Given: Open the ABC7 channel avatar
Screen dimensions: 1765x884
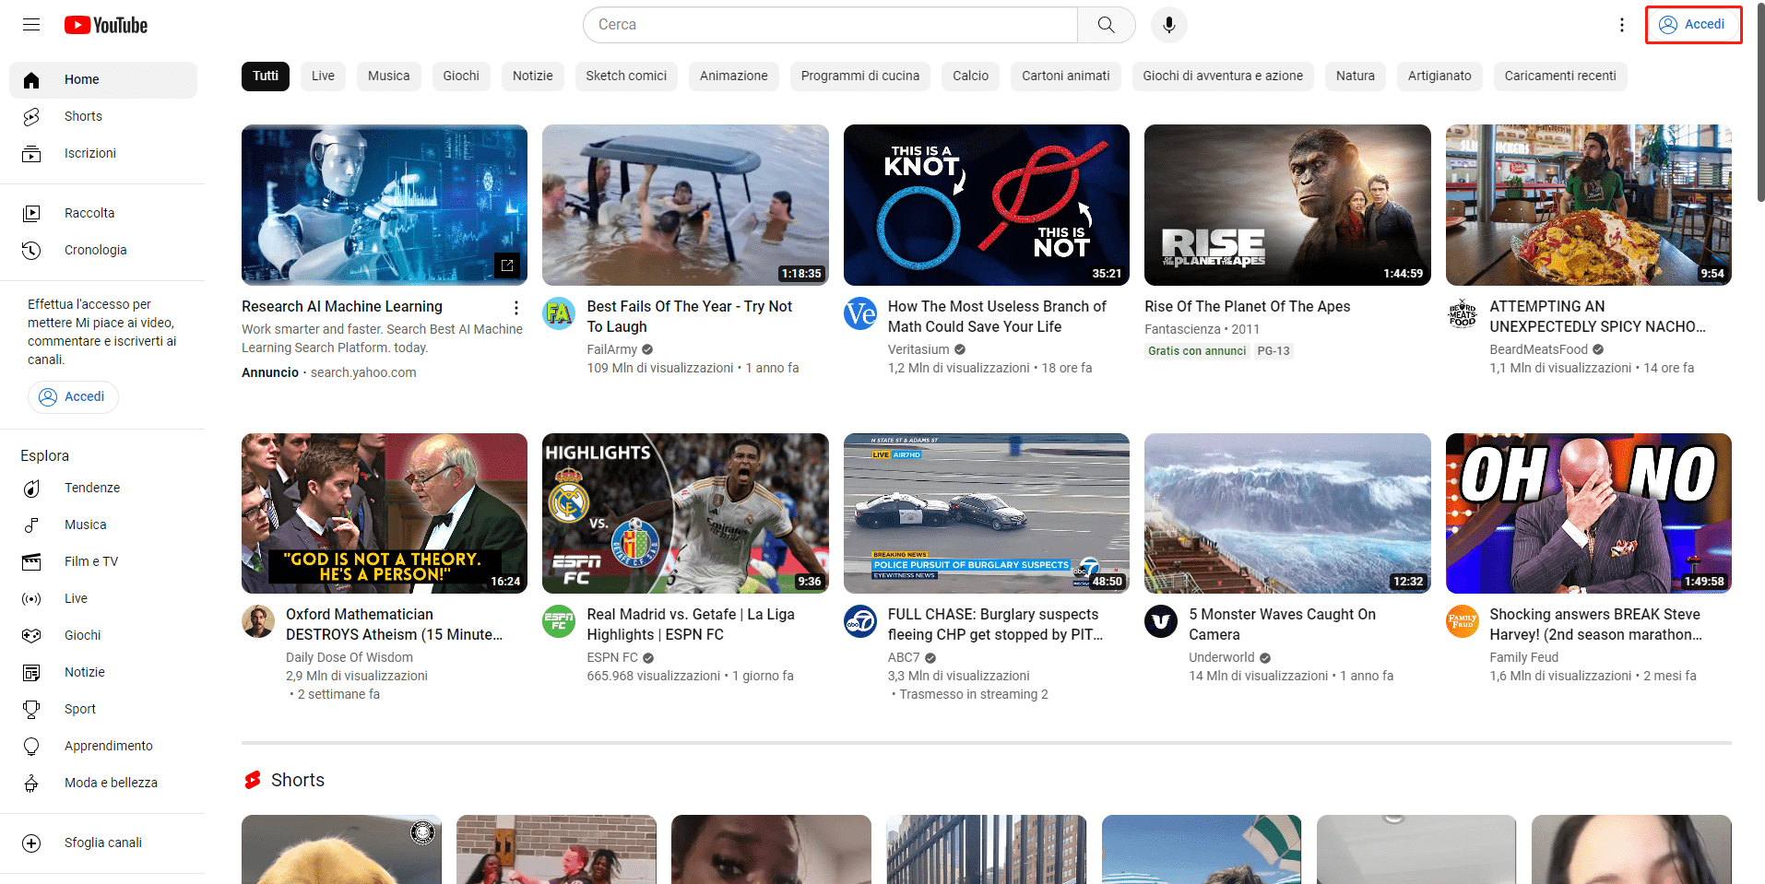Looking at the screenshot, I should point(859,622).
